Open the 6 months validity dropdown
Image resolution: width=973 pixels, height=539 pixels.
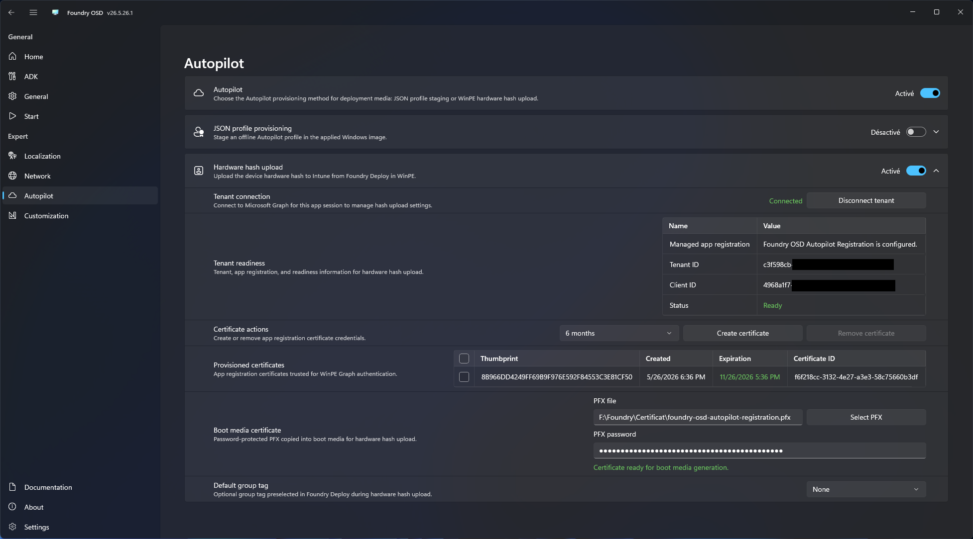click(x=619, y=333)
